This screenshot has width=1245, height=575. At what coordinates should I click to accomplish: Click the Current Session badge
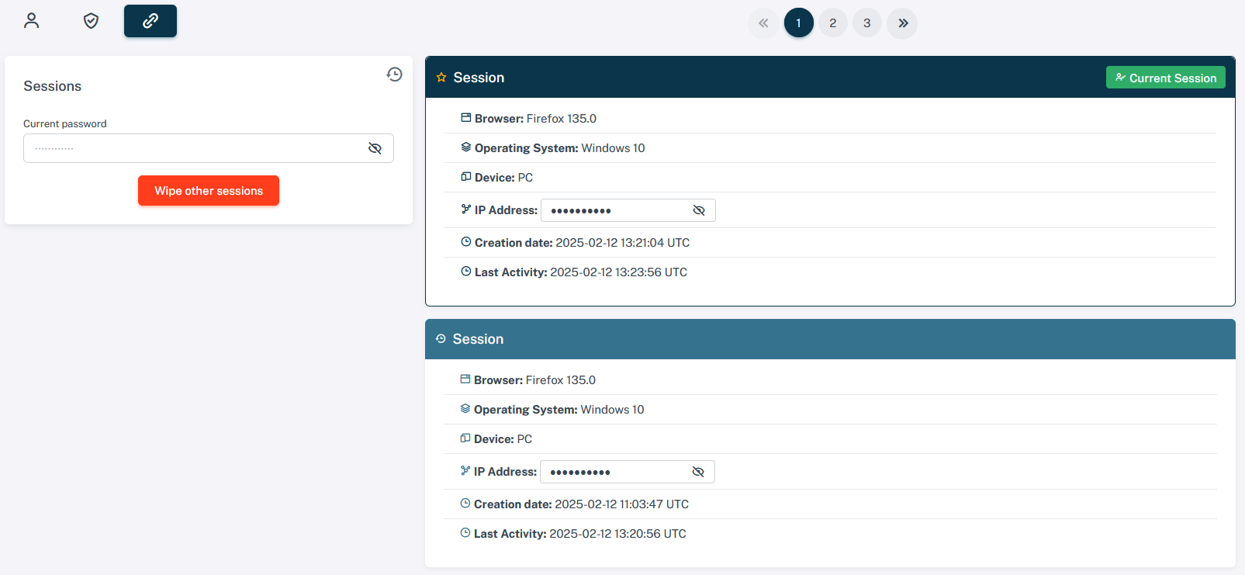point(1165,78)
